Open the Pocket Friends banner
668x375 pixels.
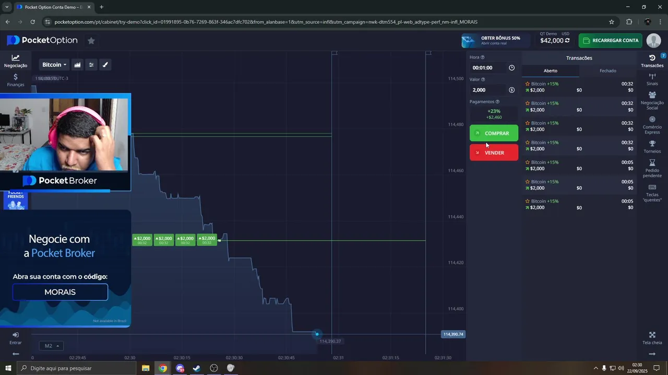click(16, 201)
